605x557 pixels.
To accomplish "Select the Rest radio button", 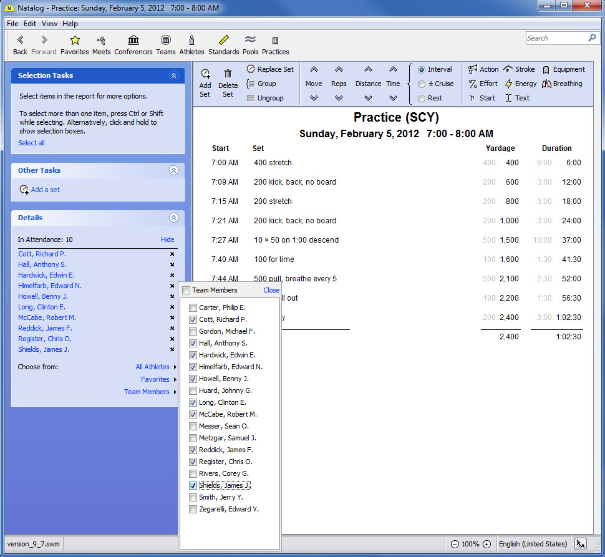I will coord(422,98).
